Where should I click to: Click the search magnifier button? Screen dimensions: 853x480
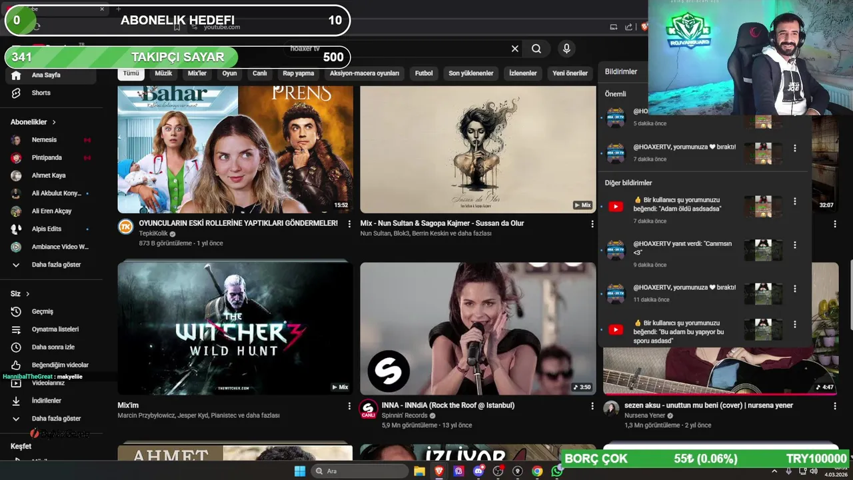[x=536, y=49]
